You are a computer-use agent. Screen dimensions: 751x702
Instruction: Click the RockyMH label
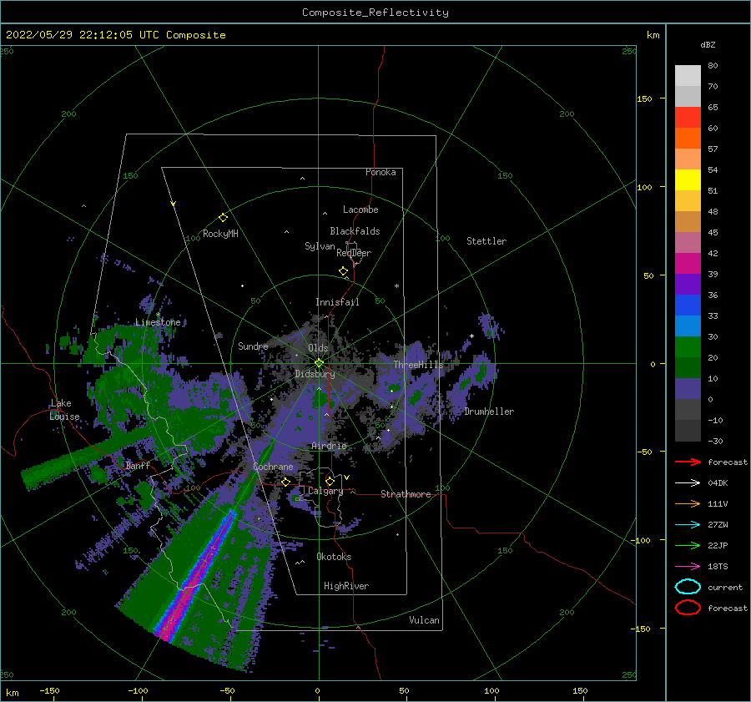220,234
